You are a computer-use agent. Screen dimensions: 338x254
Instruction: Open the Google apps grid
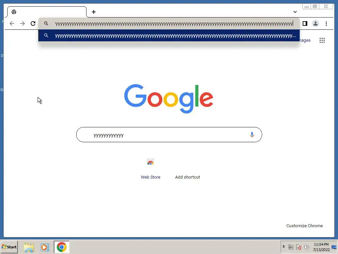coord(322,40)
